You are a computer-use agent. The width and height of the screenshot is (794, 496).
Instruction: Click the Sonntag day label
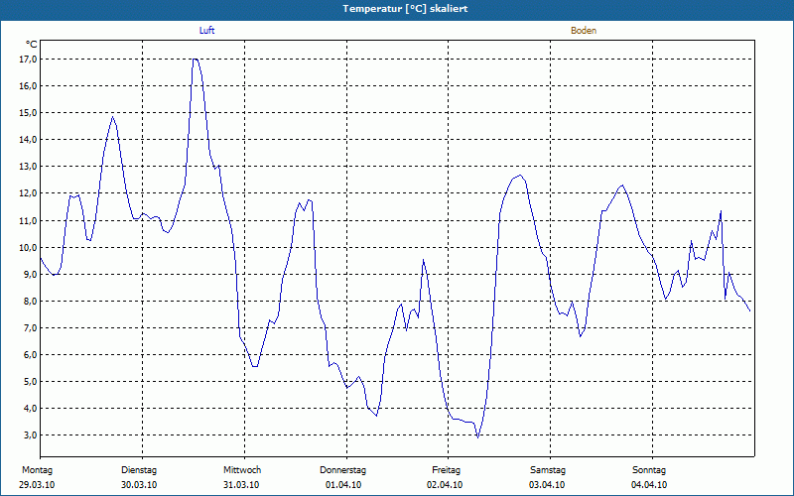(x=649, y=470)
